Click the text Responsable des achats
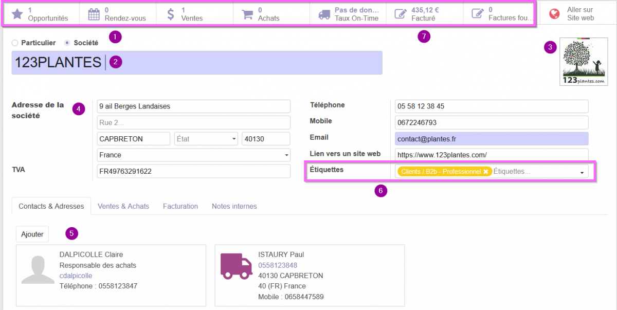The image size is (617, 310). [98, 265]
